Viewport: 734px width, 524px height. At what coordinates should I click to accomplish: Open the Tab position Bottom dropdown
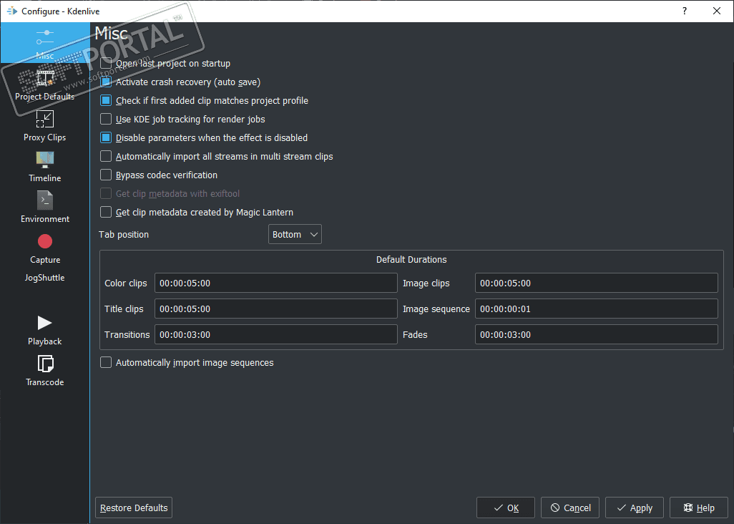295,234
